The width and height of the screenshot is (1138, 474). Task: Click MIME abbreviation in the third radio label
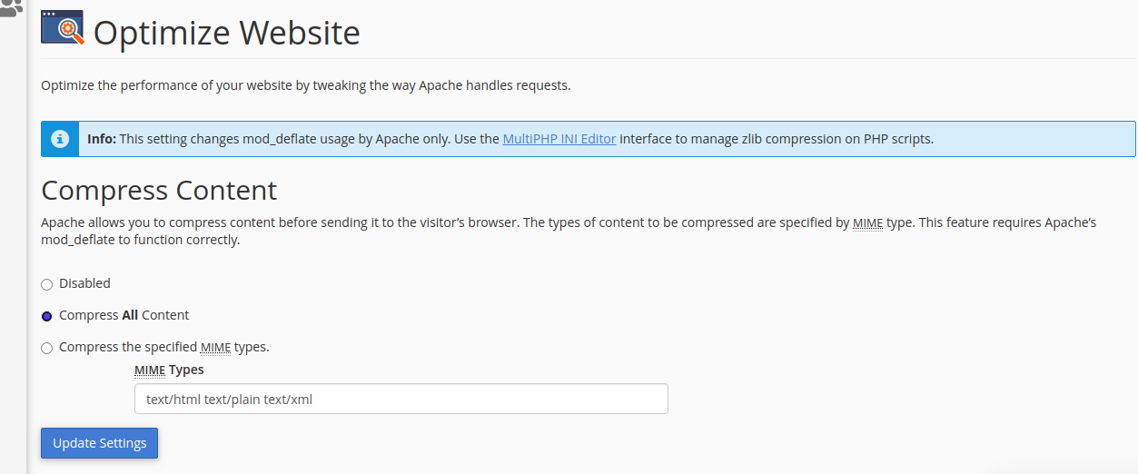point(215,348)
